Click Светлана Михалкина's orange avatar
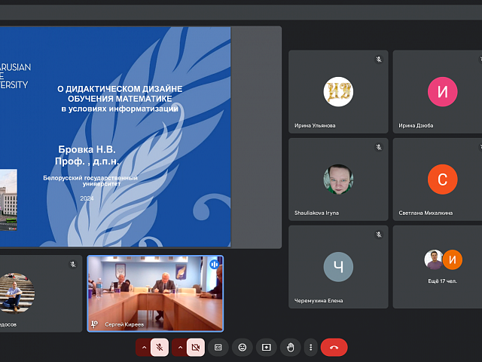This screenshot has width=482, height=362. click(442, 179)
